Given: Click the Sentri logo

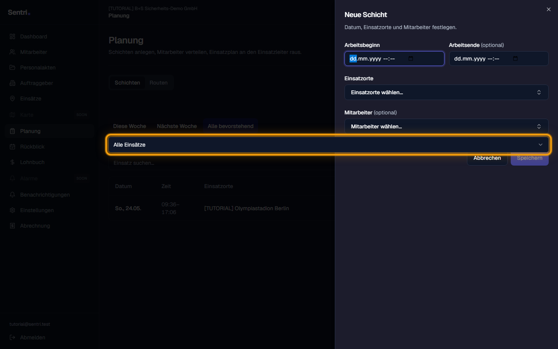Looking at the screenshot, I should 19,12.
